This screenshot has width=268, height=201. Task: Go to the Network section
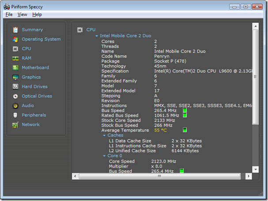point(30,124)
